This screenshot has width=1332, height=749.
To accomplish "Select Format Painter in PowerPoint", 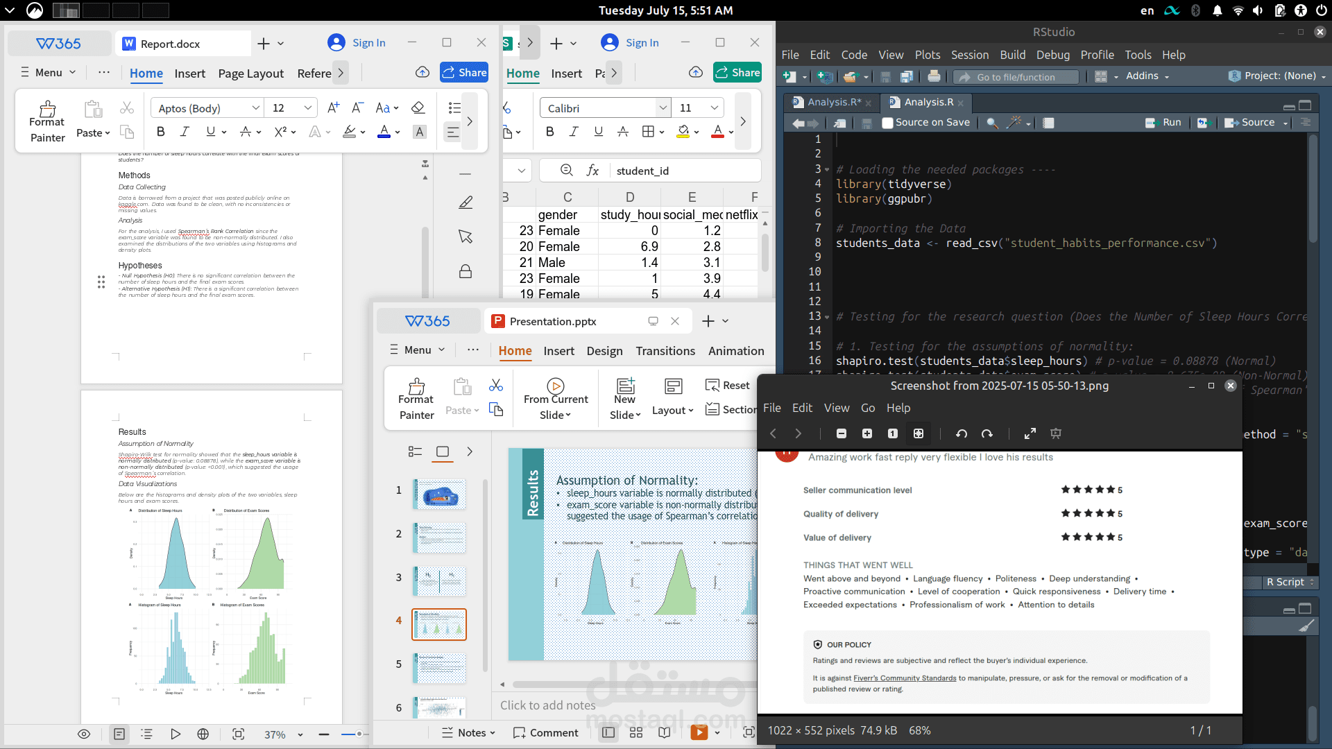I will (416, 398).
